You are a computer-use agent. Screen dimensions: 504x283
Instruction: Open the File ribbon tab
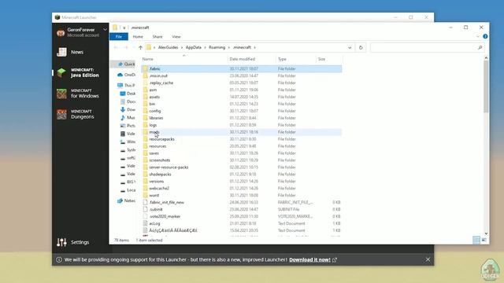point(119,37)
